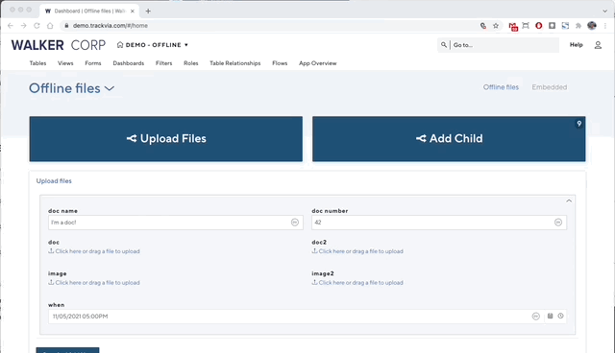This screenshot has width=615, height=353.
Task: Click the mail extension icon with badge
Action: 512,26
